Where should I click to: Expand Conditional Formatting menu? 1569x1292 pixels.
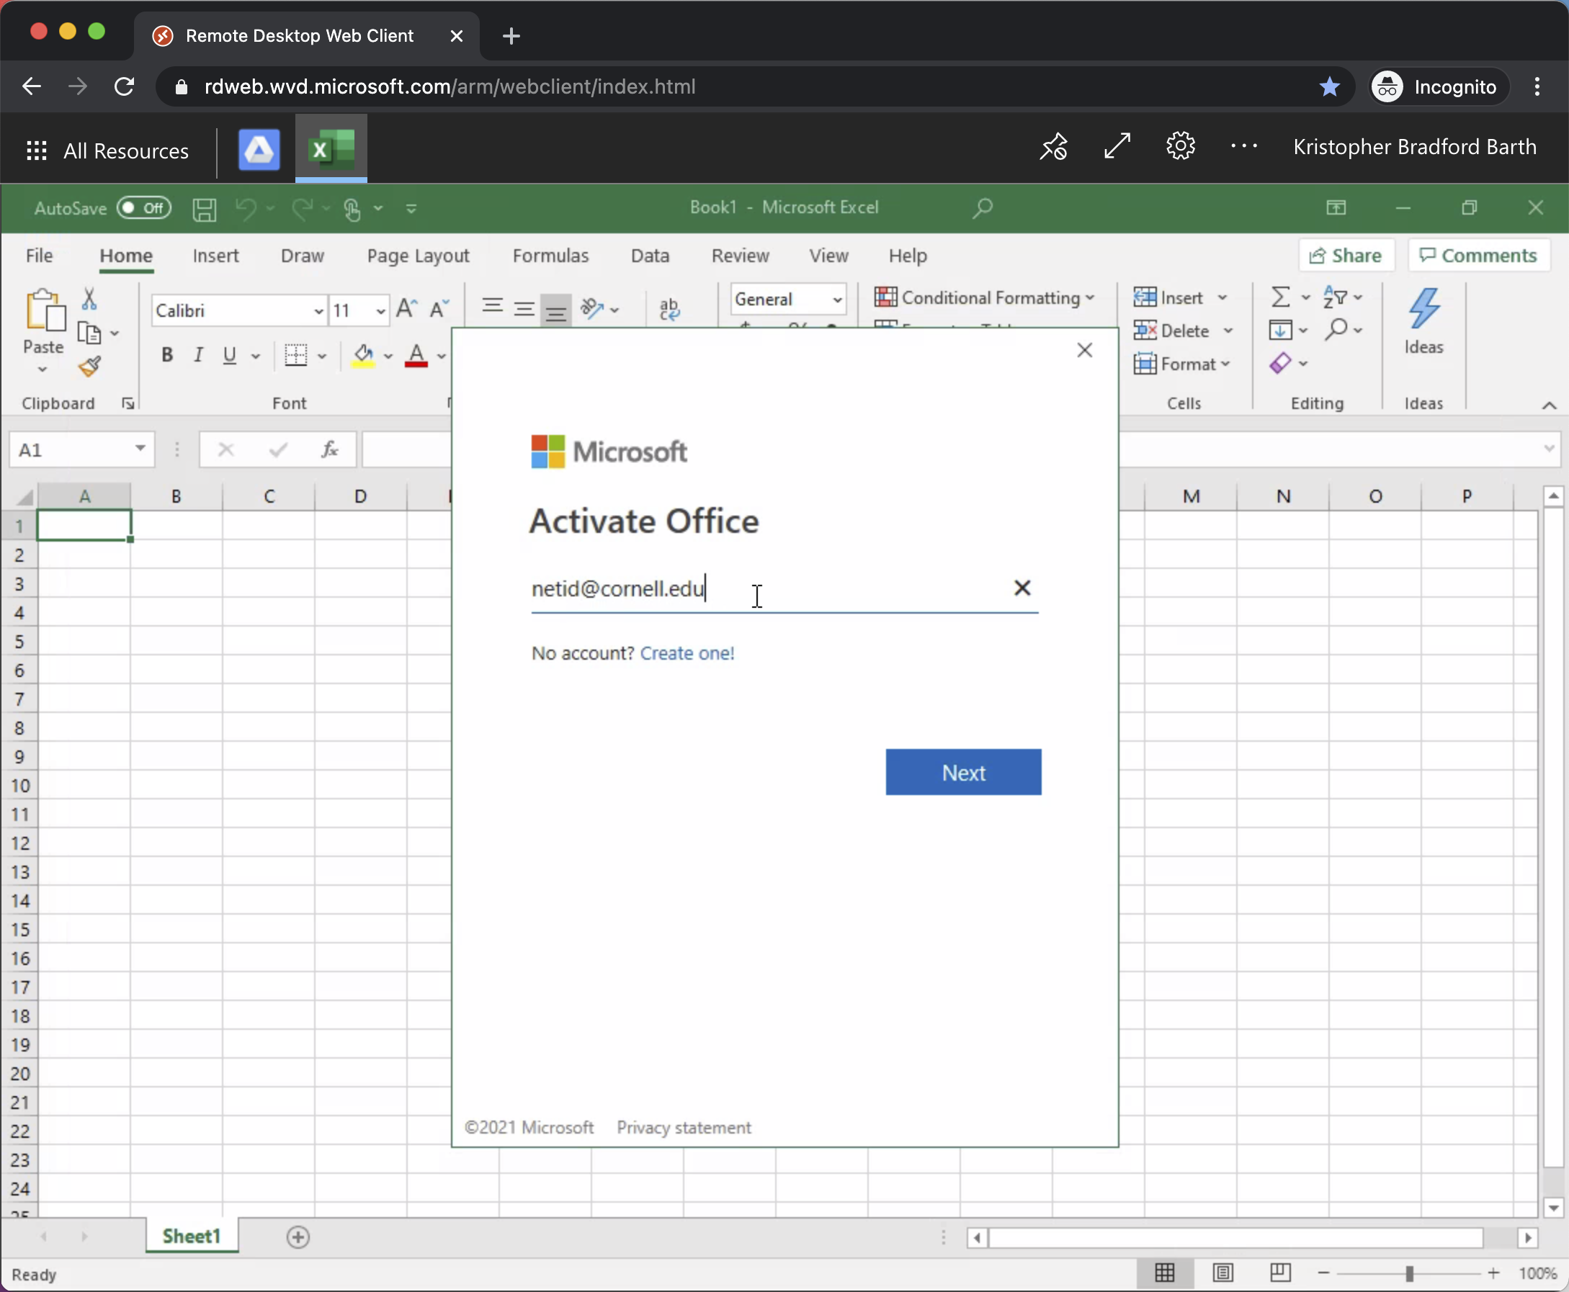pos(985,297)
